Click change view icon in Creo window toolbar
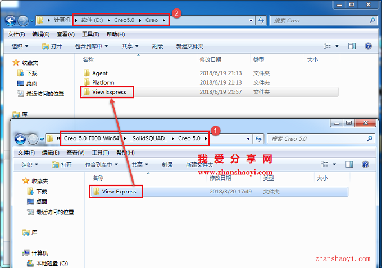 tap(327, 46)
